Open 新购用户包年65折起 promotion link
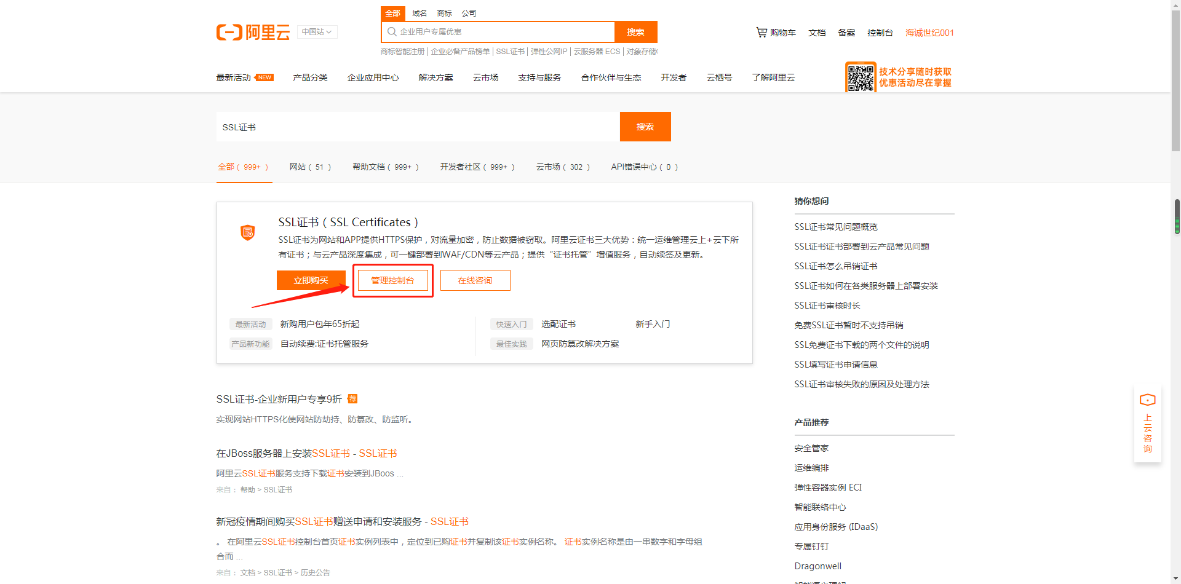 pos(320,324)
